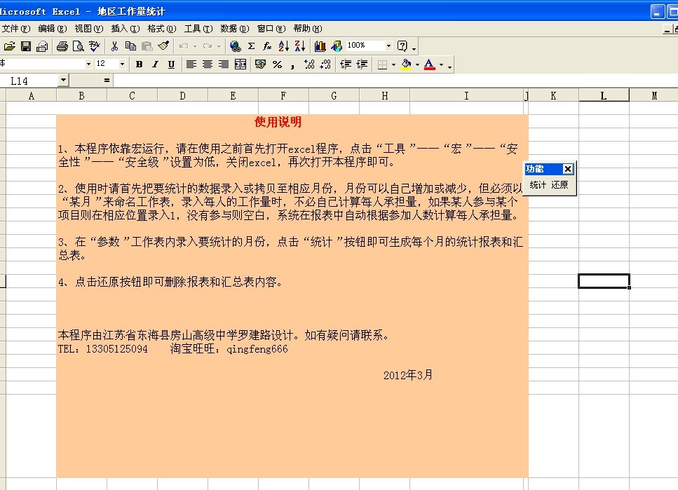Click the Insert Hyperlink icon
The width and height of the screenshot is (678, 490).
(235, 46)
